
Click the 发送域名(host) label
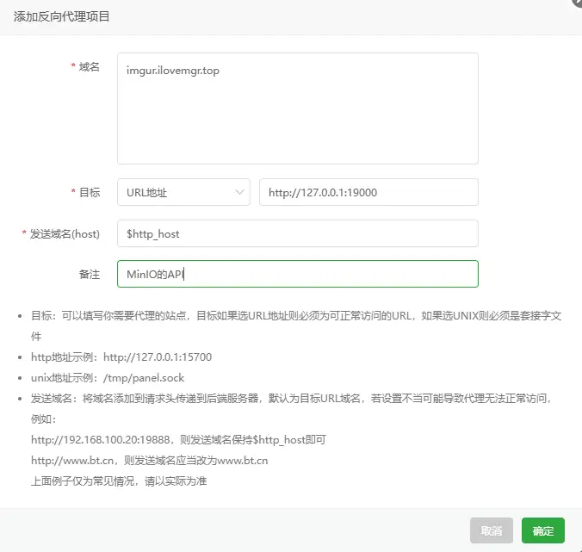coord(65,234)
